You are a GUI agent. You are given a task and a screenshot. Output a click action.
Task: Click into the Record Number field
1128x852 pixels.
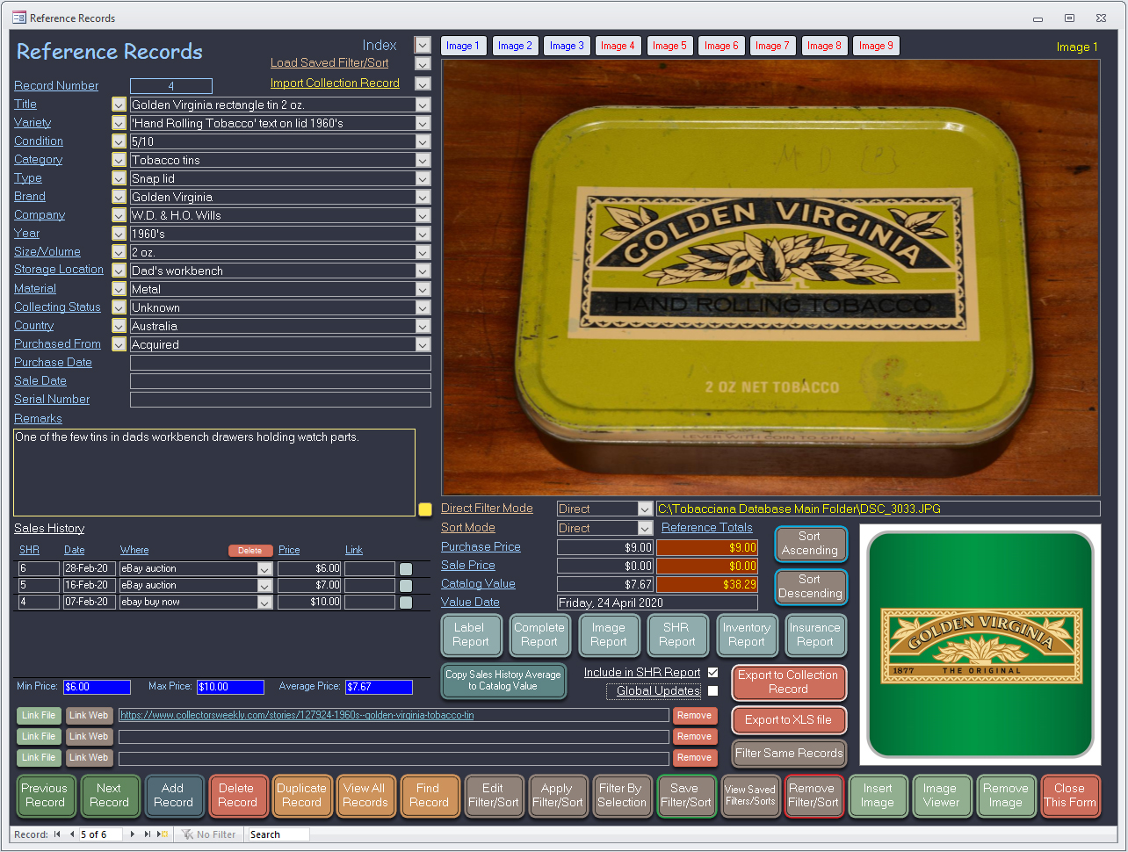tap(171, 86)
